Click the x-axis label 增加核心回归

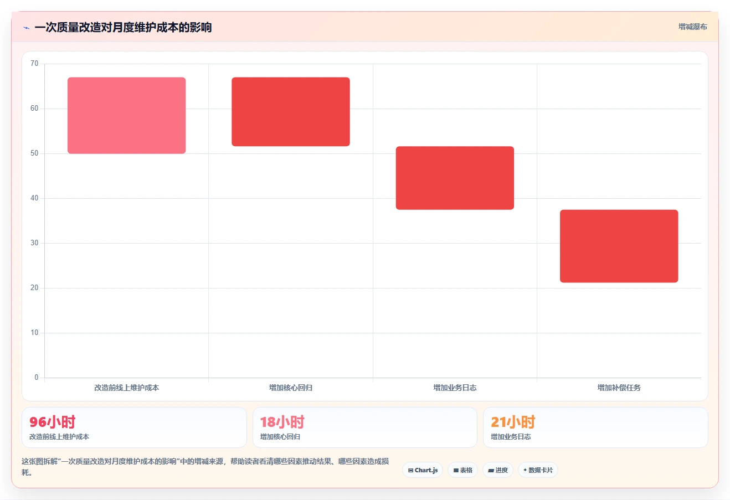[291, 388]
